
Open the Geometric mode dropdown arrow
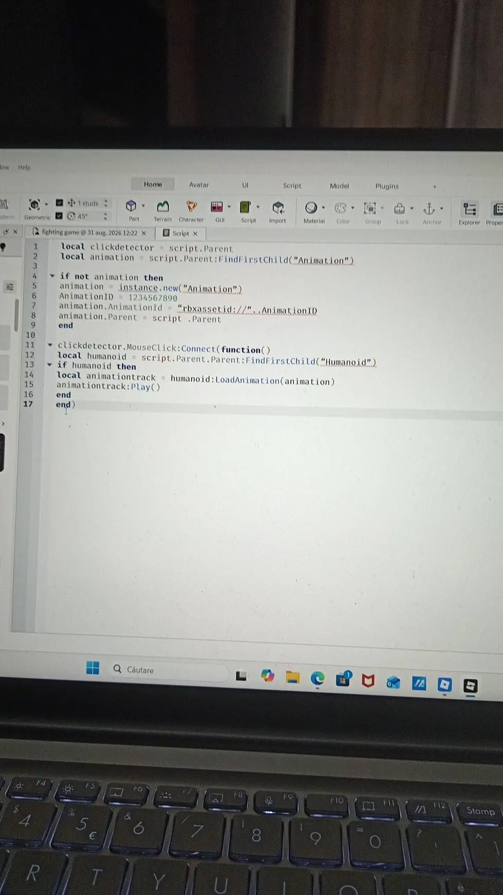(46, 204)
